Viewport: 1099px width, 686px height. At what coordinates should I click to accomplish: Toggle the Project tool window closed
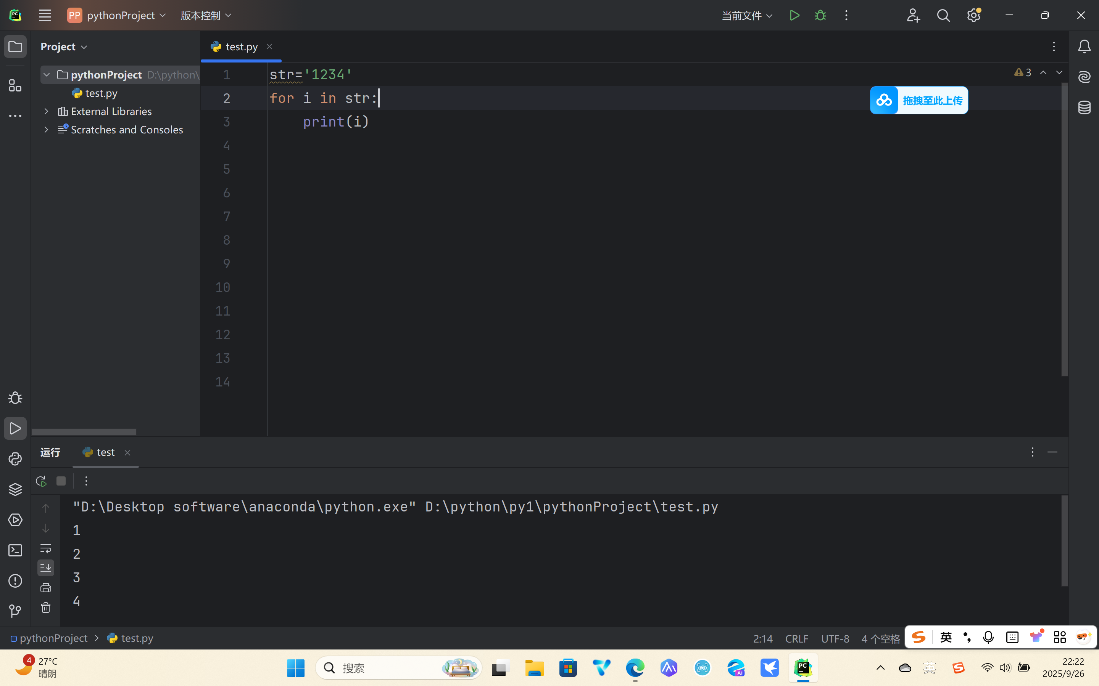coord(15,46)
